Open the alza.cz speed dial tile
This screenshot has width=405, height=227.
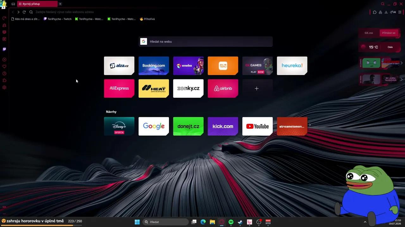pyautogui.click(x=119, y=66)
